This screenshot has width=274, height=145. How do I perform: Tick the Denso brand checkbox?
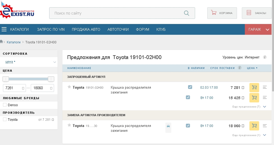pos(5,105)
